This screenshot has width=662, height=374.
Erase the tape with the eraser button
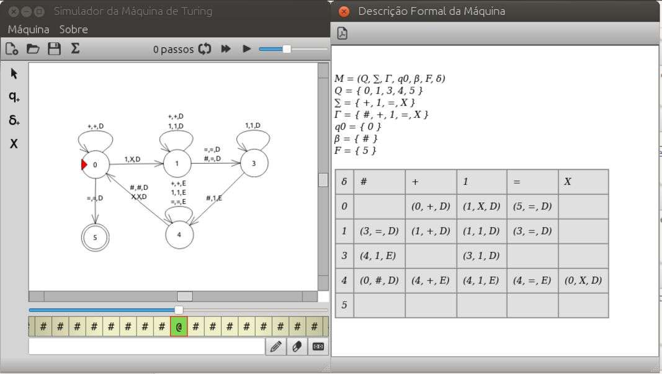click(x=297, y=347)
